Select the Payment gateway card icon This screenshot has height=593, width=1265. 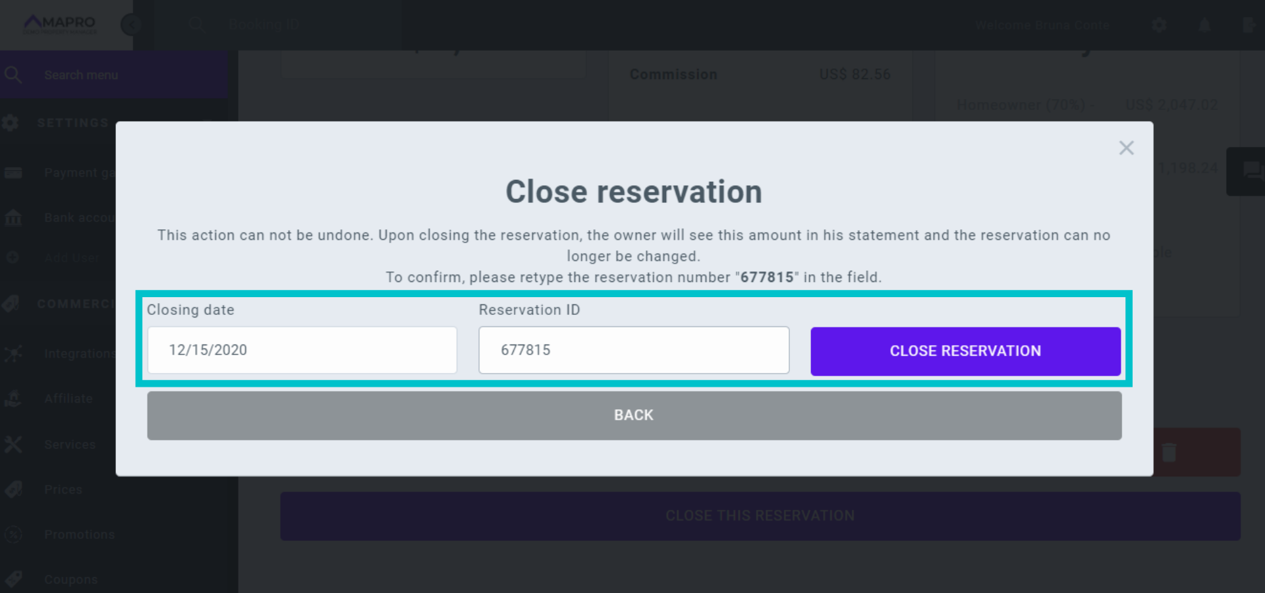coord(13,172)
